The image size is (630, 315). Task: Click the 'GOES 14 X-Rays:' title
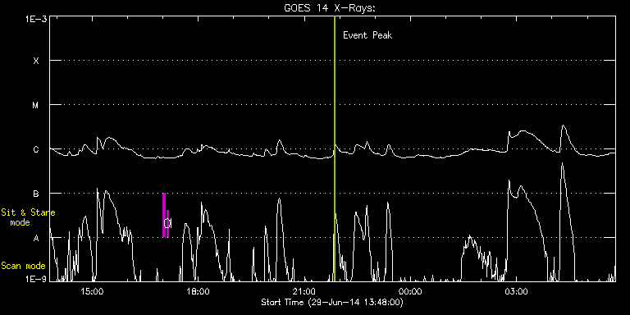pyautogui.click(x=329, y=8)
